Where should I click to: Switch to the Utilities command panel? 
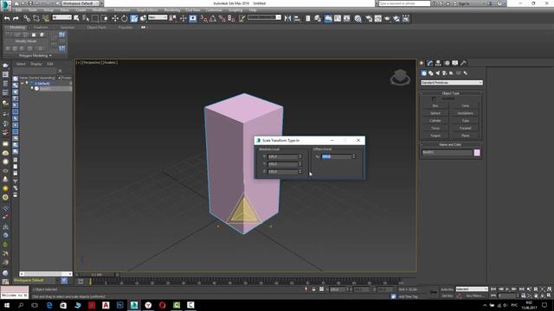click(x=463, y=63)
